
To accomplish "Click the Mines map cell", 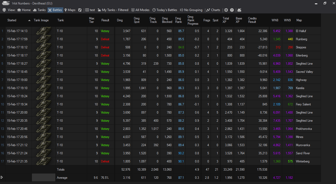I will 308,137.
